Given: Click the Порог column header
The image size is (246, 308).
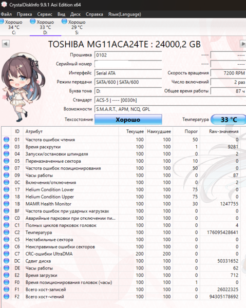Looking at the screenshot, I should pyautogui.click(x=186, y=131).
